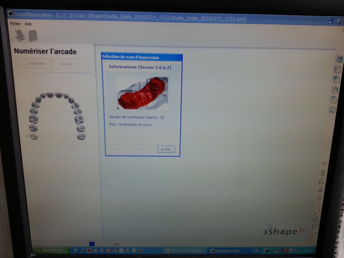Open the Fichier menu
This screenshot has height=258, width=344.
coord(15,24)
